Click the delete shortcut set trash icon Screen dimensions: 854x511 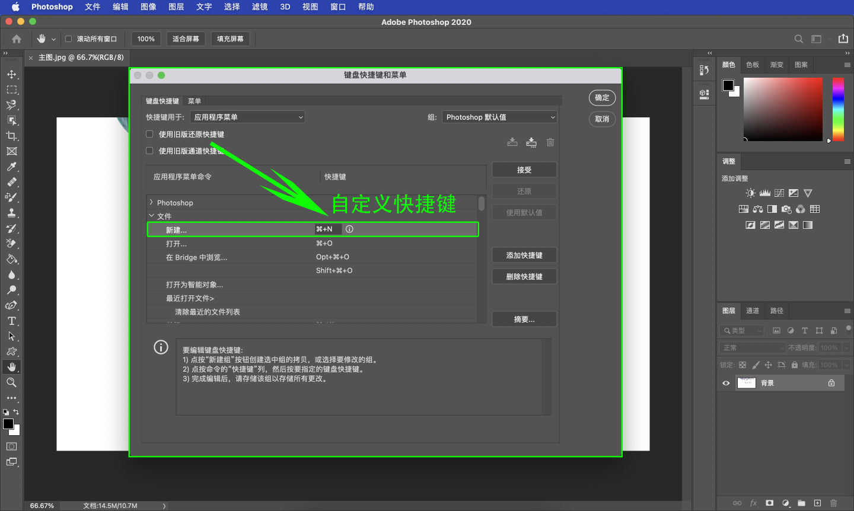pyautogui.click(x=550, y=142)
